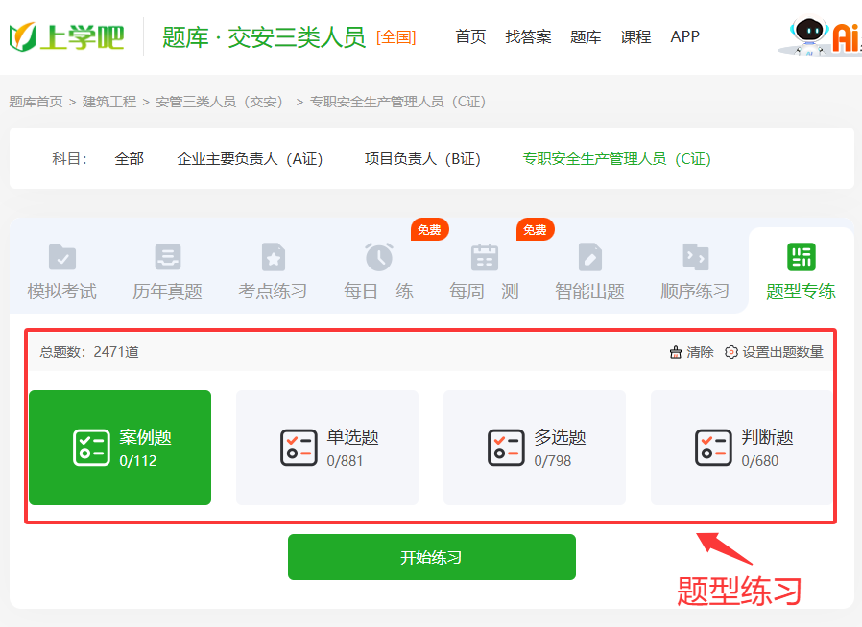Click the 单选题 checklist icon
862x627 pixels.
coord(299,448)
